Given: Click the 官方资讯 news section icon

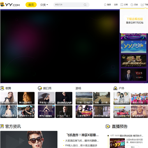Looking at the screenshot, I should pyautogui.click(x=2, y=126).
